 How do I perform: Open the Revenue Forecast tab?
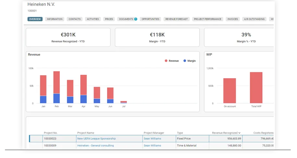[x=176, y=19]
